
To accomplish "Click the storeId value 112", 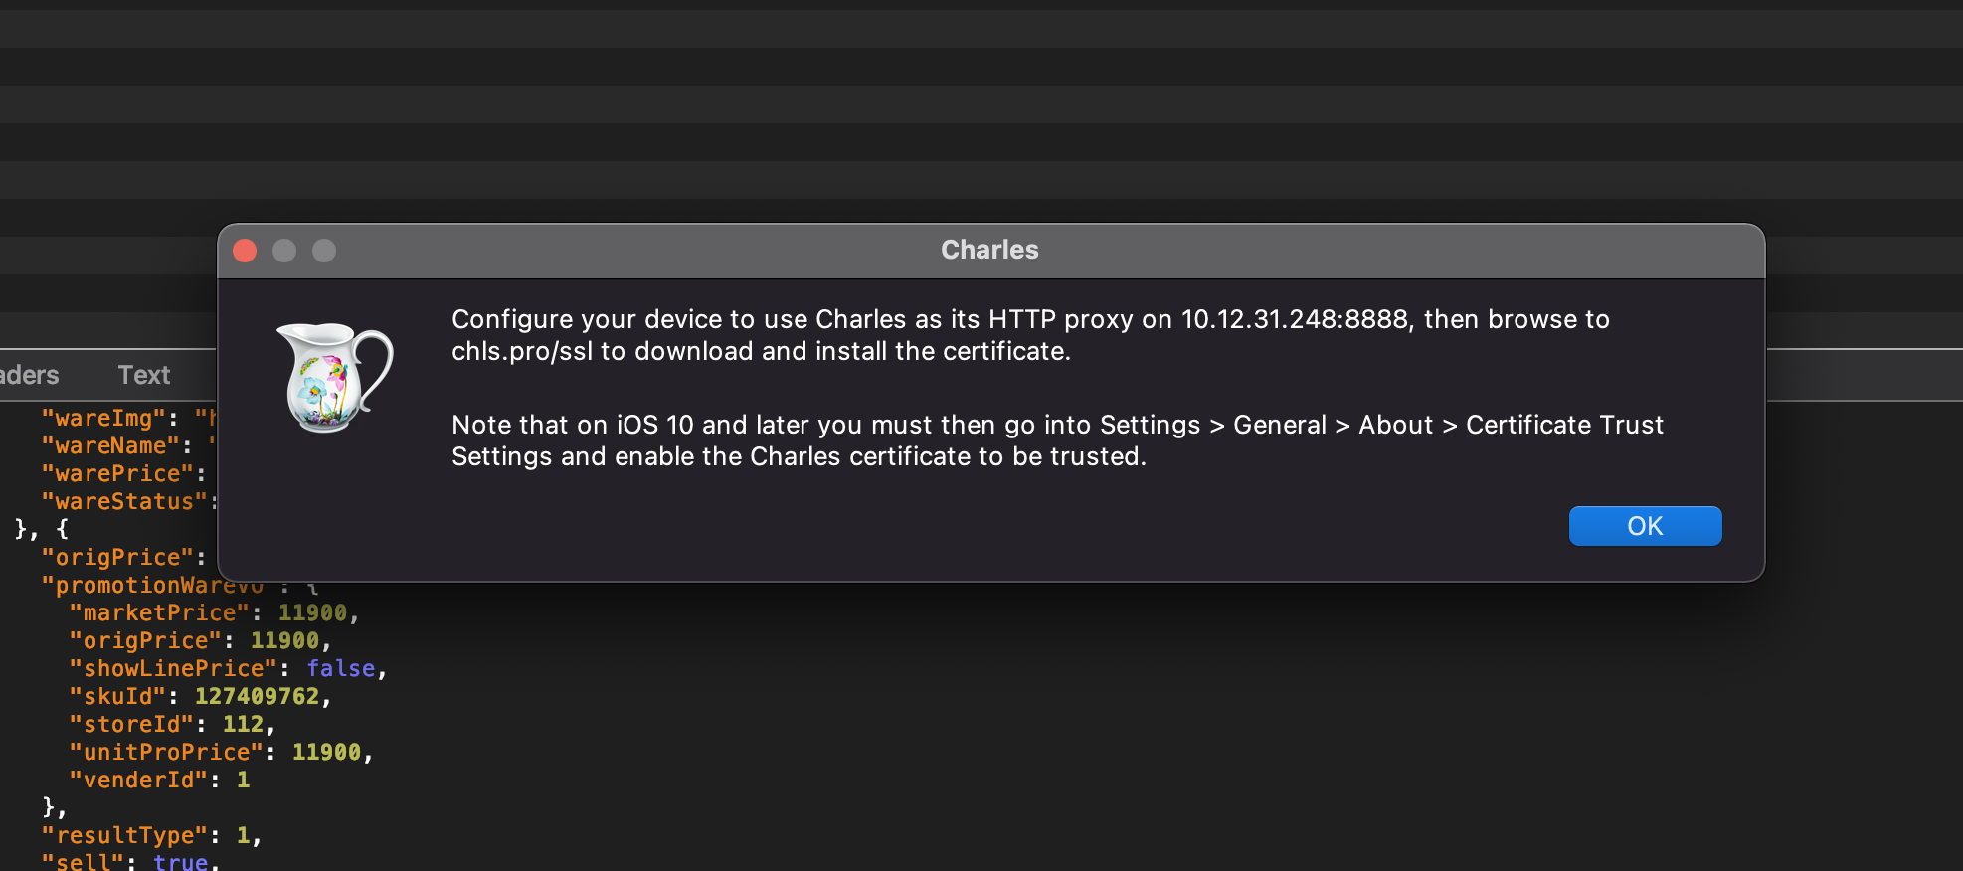I will pos(243,724).
